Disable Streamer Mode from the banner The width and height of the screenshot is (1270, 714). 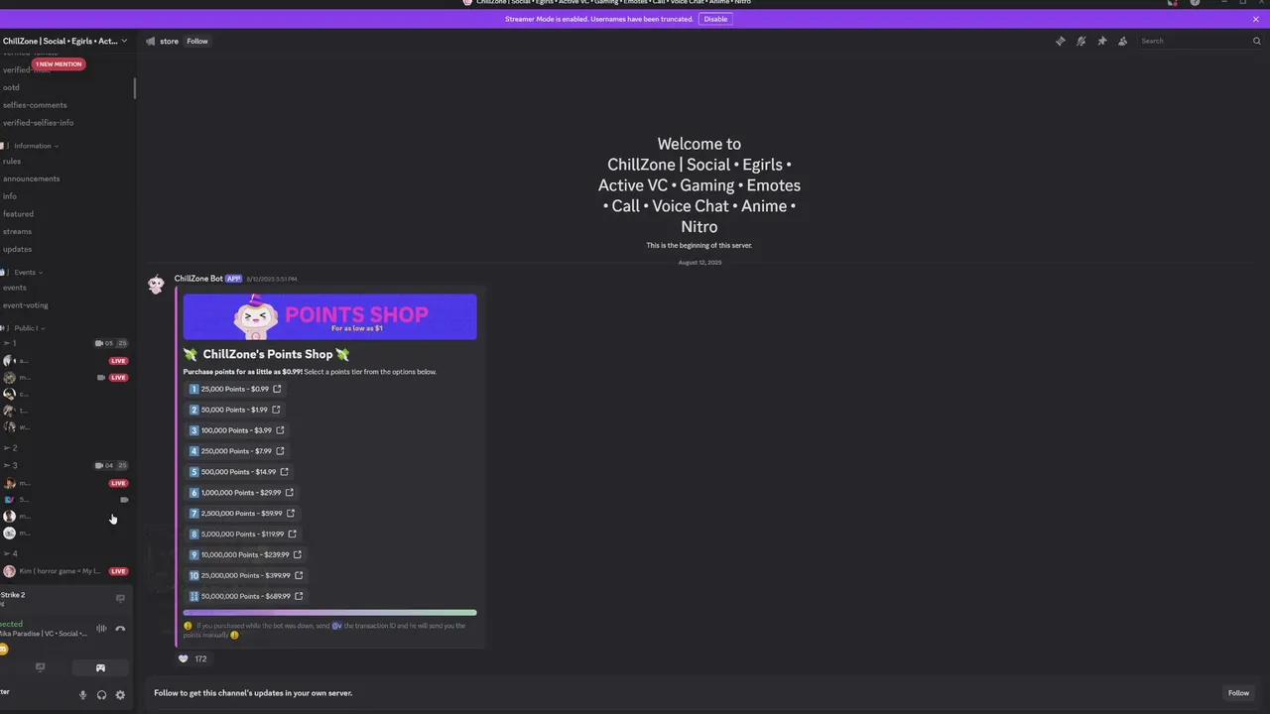pyautogui.click(x=715, y=19)
